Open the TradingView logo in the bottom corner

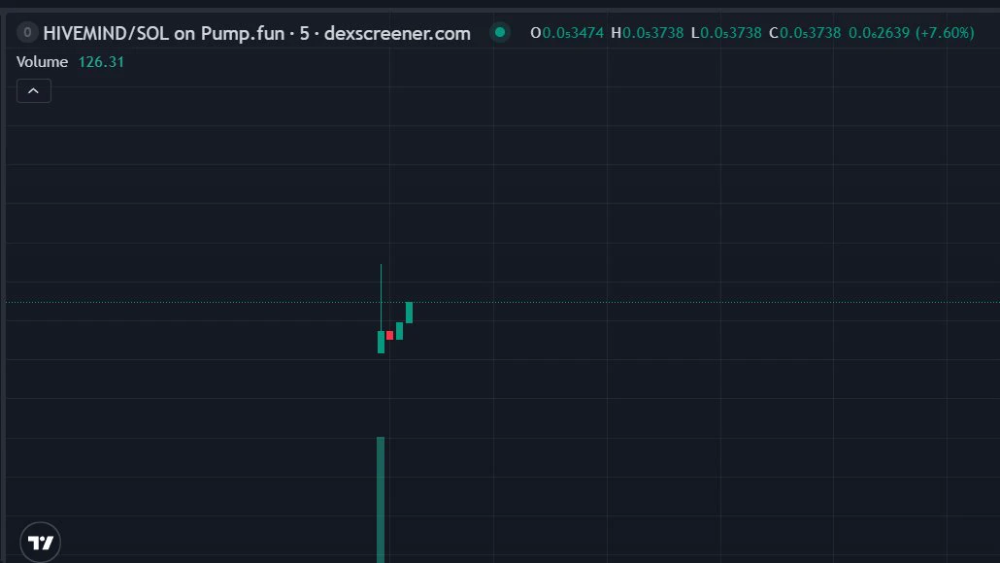[x=40, y=543]
